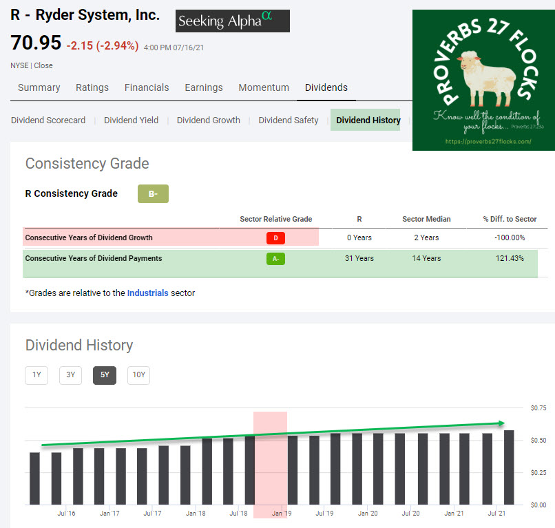
Task: Go to the Earnings tab
Action: pyautogui.click(x=204, y=87)
